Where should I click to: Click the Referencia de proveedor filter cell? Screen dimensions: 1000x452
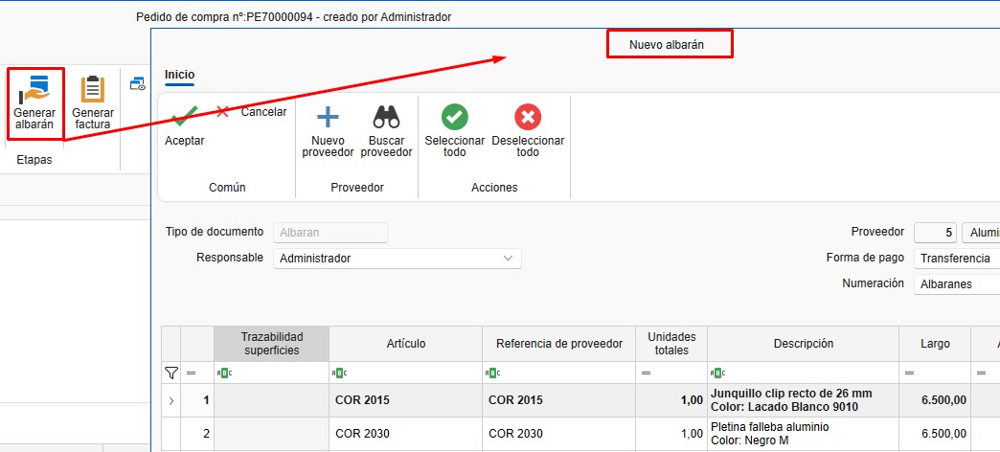[x=558, y=373]
